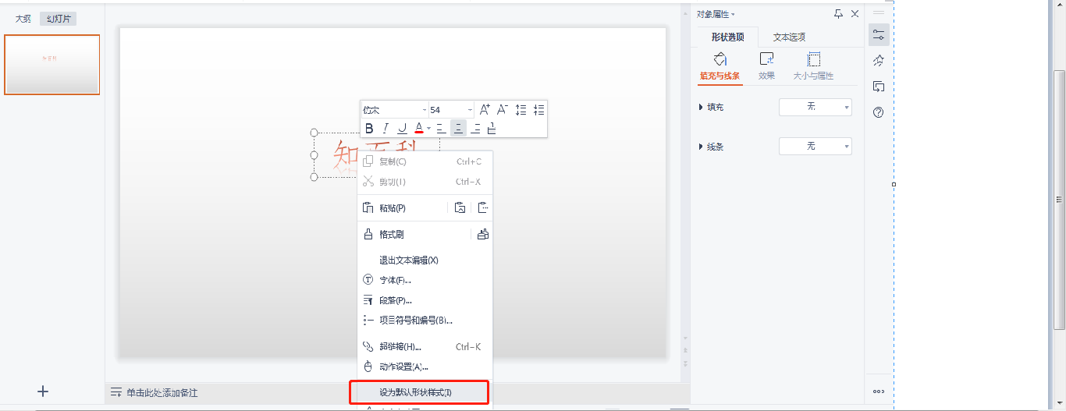Toggle left alignment in the mini toolbar

point(441,129)
